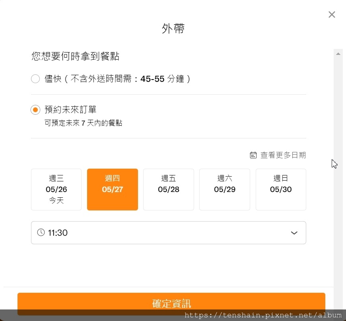346x321 pixels.
Task: Pick the 週五 05/28 date card
Action: click(169, 189)
